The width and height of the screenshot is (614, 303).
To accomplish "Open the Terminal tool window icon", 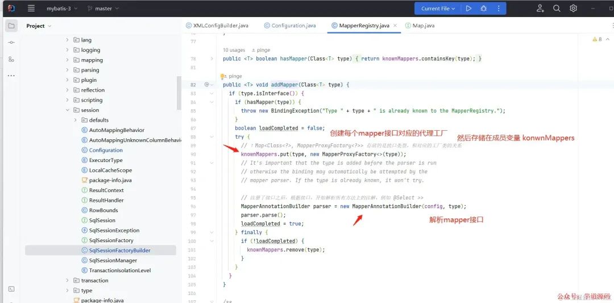I will click(11, 289).
